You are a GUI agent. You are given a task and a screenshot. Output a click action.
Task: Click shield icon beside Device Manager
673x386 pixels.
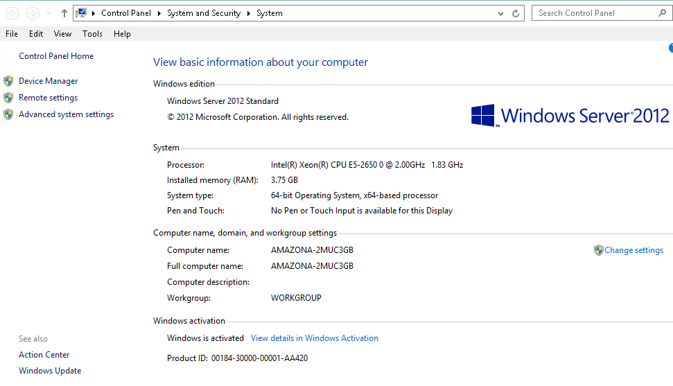click(8, 80)
